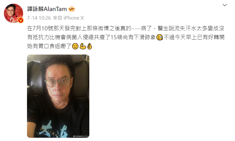This screenshot has width=235, height=141.
Task: Open the attached selfie photo thumbnail
Action: point(58,96)
